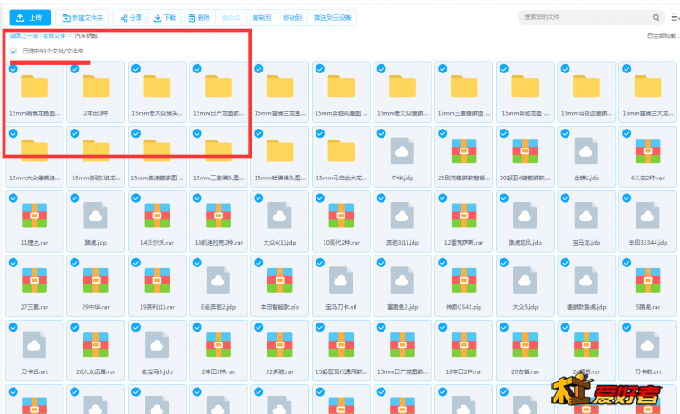Screen dimensions: 680x414
Task: Download selected files with 下载
Action: click(x=165, y=18)
